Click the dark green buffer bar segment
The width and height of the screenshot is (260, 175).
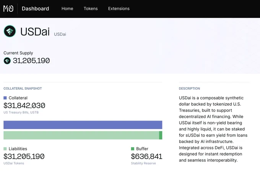pyautogui.click(x=161, y=135)
